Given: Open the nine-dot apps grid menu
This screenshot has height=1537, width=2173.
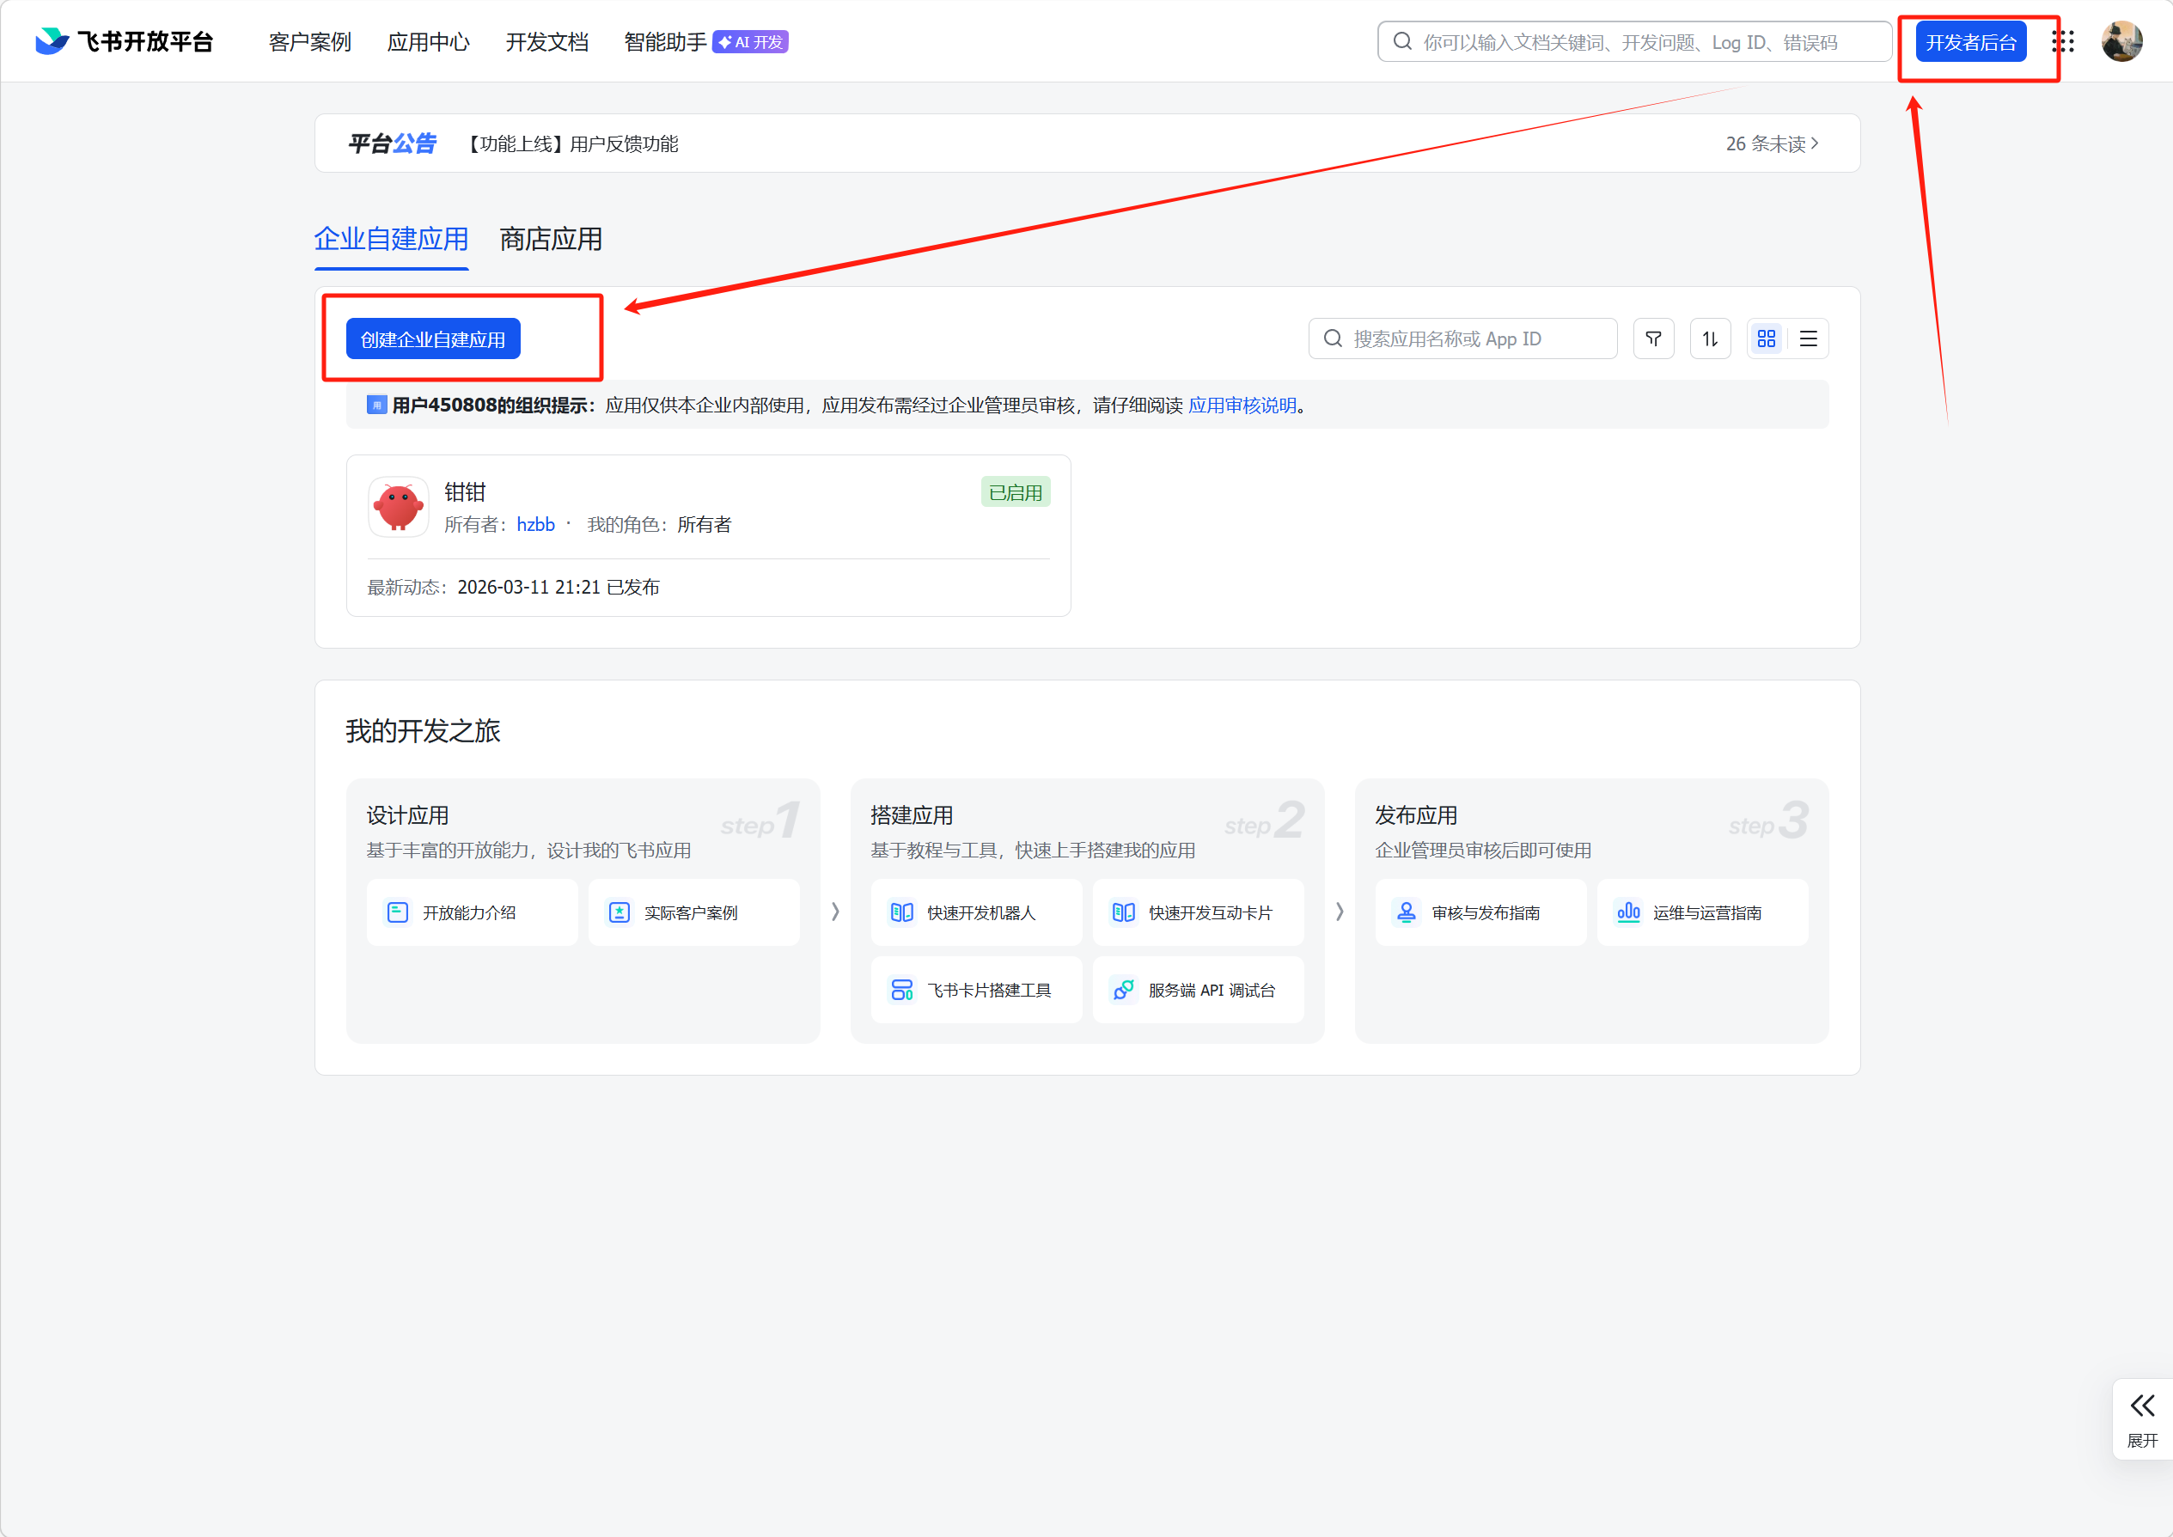Looking at the screenshot, I should coord(2062,41).
